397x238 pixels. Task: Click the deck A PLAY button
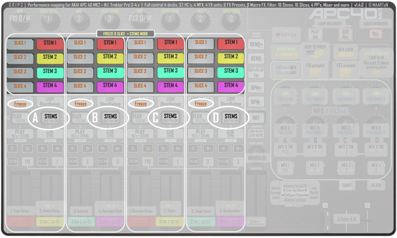point(20,133)
